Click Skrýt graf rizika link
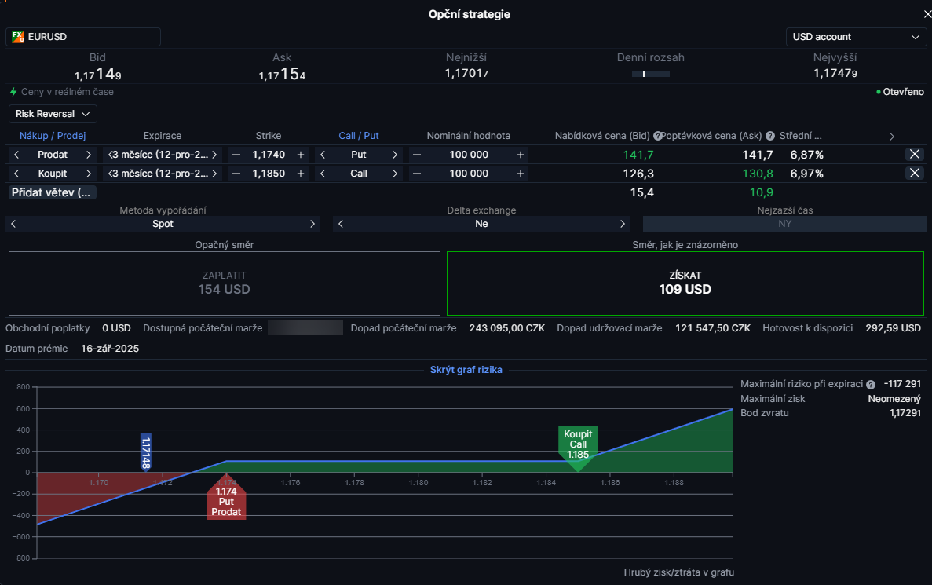The width and height of the screenshot is (932, 585). click(x=466, y=370)
